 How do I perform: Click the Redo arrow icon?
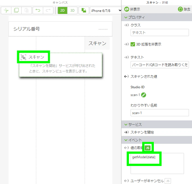coord(48,11)
